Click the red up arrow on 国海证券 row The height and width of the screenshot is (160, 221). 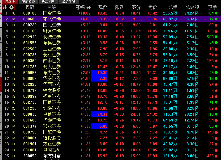(x=216, y=132)
